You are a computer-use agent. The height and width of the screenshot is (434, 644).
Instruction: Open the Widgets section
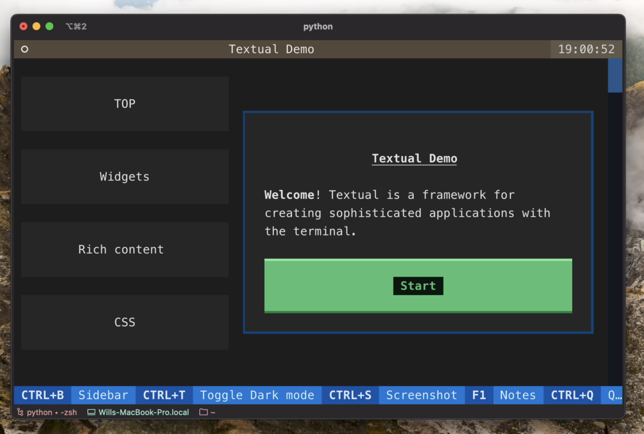125,176
